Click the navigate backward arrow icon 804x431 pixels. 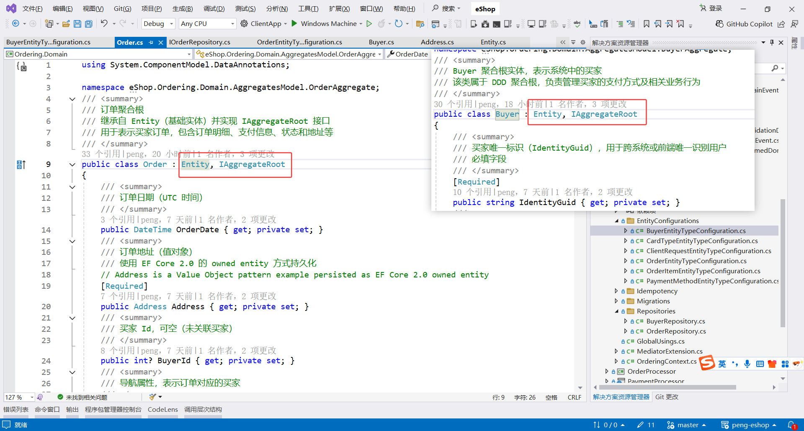pos(15,24)
